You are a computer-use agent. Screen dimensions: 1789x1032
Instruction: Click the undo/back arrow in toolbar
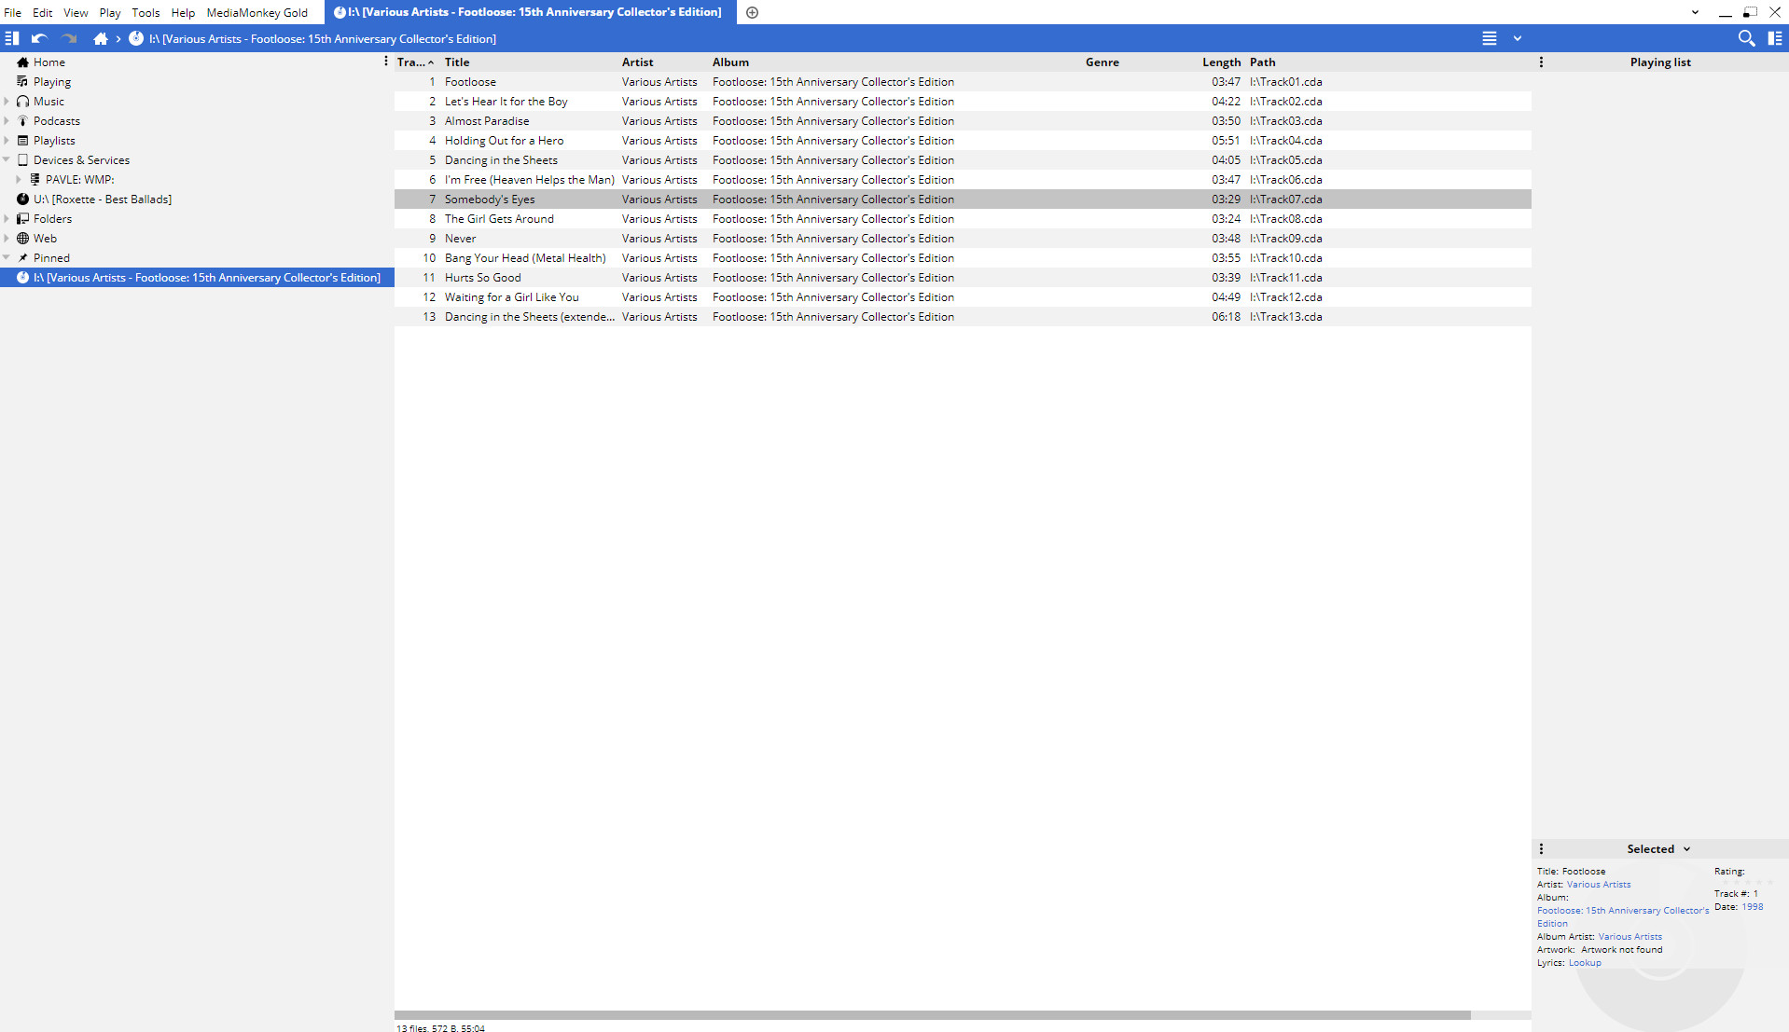point(39,38)
